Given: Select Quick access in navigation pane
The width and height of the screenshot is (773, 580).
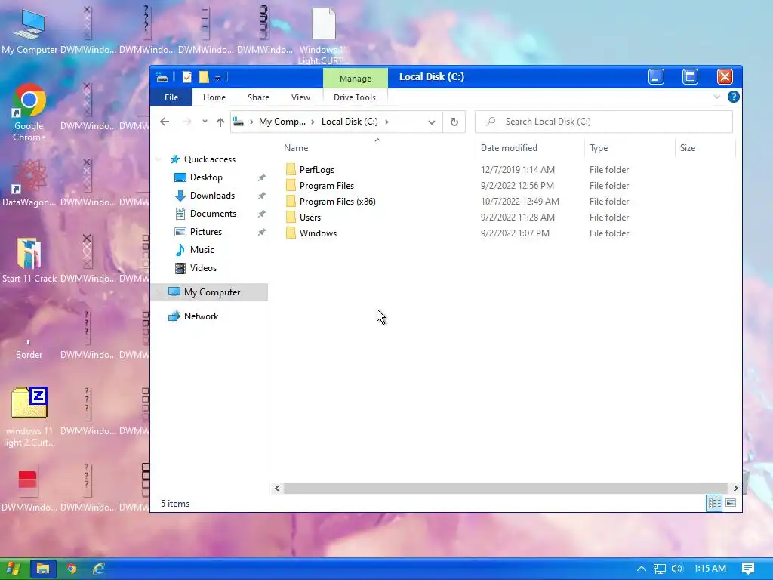Looking at the screenshot, I should pos(203,159).
